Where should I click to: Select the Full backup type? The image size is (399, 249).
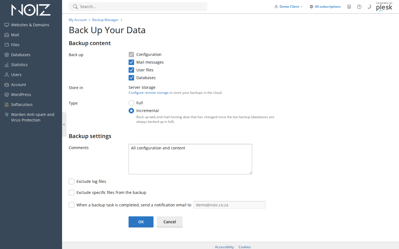[x=131, y=103]
